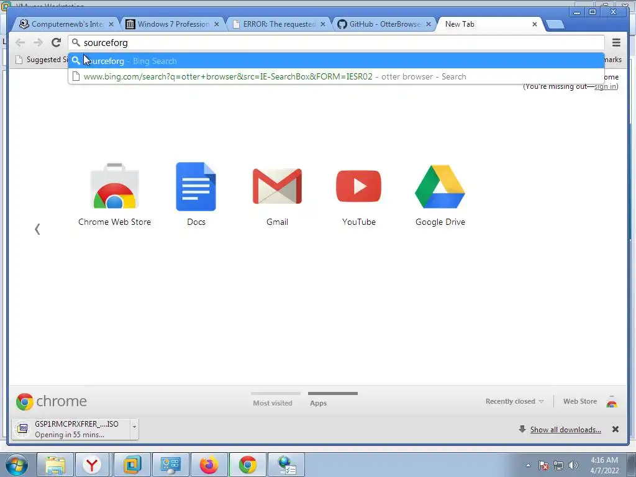The width and height of the screenshot is (636, 477).
Task: Open the volume speaker tray icon
Action: (x=573, y=465)
